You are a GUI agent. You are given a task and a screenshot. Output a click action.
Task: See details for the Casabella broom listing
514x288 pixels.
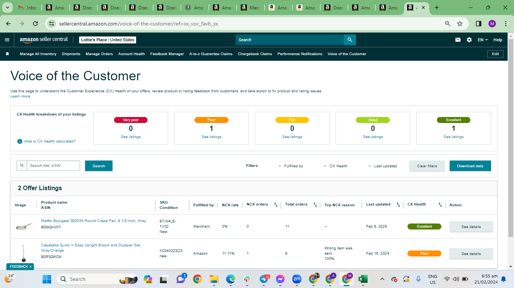[471, 253]
